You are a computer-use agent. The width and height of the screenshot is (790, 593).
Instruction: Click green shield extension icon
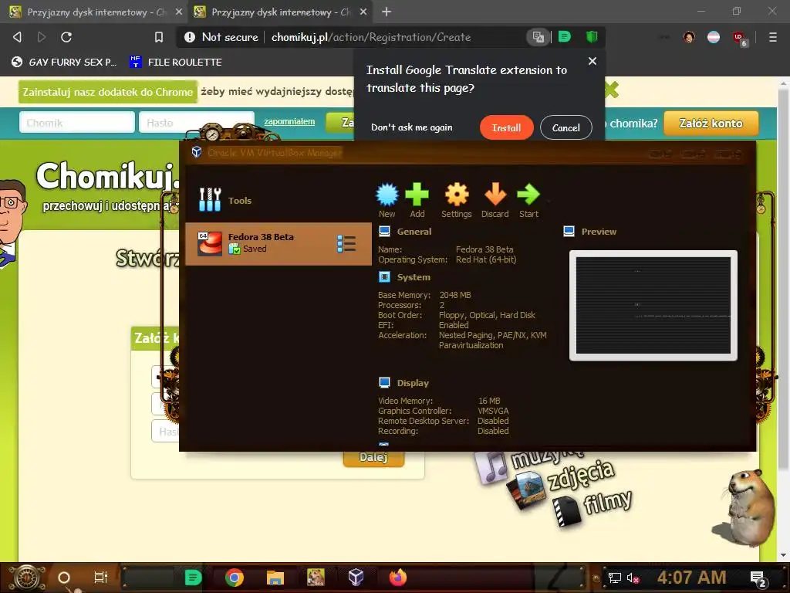tap(592, 36)
